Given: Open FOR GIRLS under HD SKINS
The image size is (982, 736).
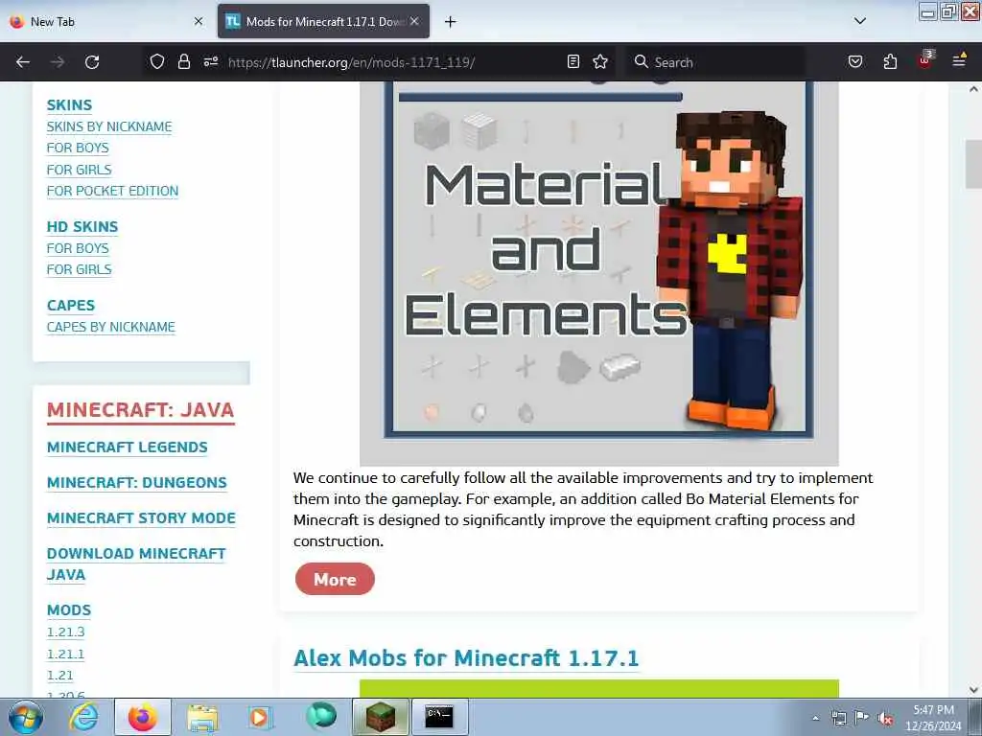Looking at the screenshot, I should click(x=79, y=269).
